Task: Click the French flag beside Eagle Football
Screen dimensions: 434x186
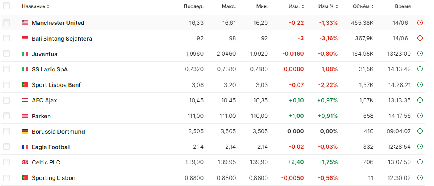Action: click(25, 147)
